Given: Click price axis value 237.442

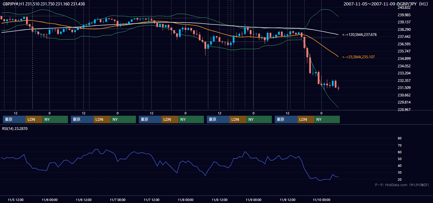Looking at the screenshot, I should click(404, 37).
